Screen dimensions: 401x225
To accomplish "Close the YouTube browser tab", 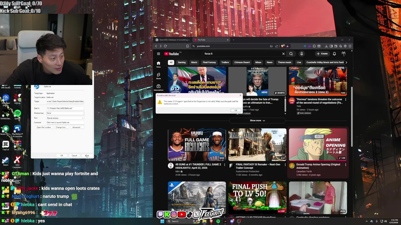I will (228, 40).
